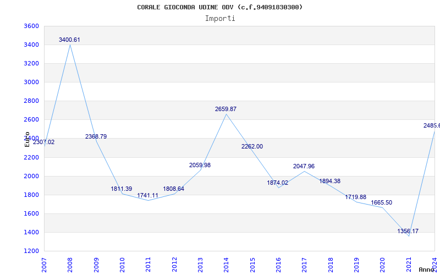Click the 3000 y-axis value
This screenshot has height=275, width=440.
click(31, 82)
